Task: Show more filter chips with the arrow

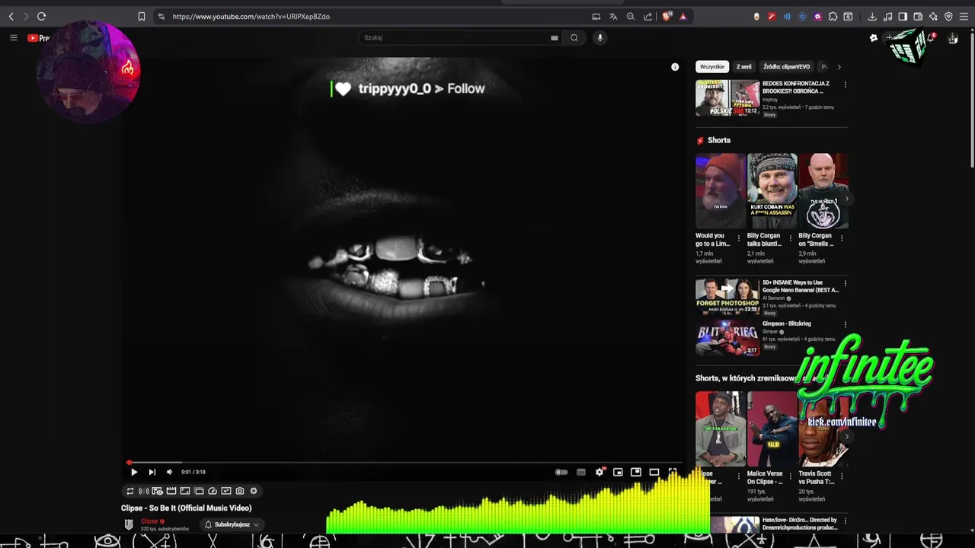Action: (839, 67)
